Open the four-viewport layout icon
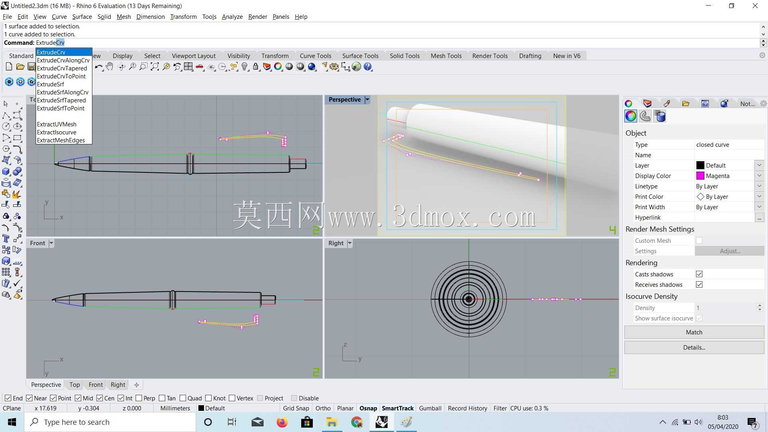 point(188,67)
